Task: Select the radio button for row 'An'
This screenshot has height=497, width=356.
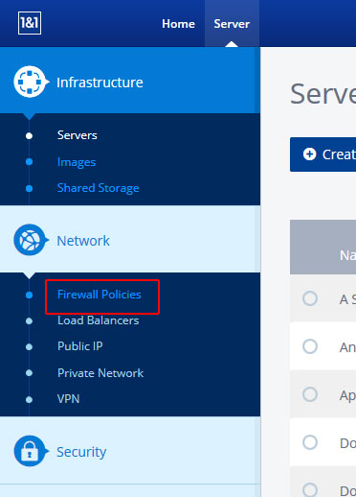Action: (x=310, y=346)
